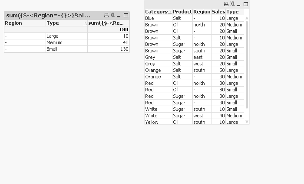Maximize the sum expression chart
Screen dimensions: 304x184
pyautogui.click(x=126, y=15)
